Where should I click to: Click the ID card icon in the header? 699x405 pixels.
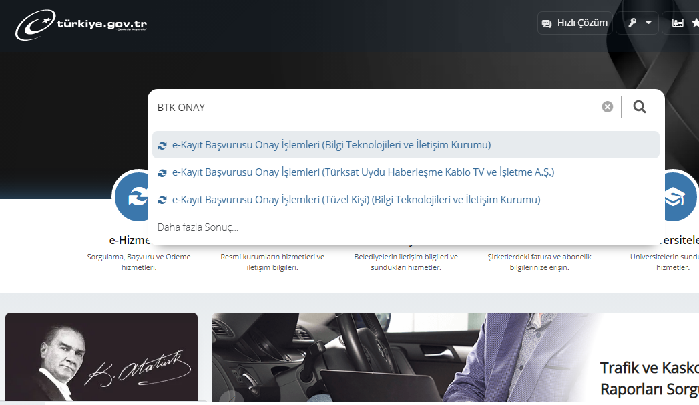(678, 23)
